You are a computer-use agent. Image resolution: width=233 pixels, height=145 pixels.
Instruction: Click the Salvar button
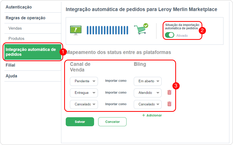click(x=80, y=122)
